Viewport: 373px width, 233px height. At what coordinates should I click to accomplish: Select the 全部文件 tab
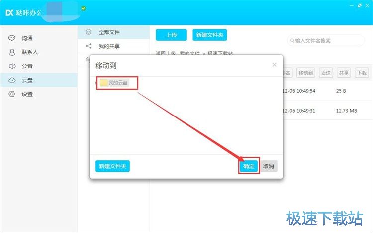(114, 32)
